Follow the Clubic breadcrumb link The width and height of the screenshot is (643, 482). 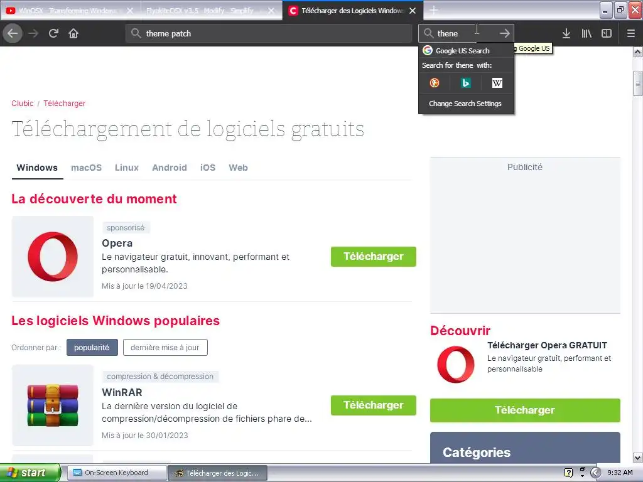[x=23, y=104]
